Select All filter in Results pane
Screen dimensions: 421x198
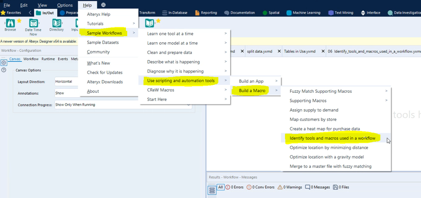point(221,187)
